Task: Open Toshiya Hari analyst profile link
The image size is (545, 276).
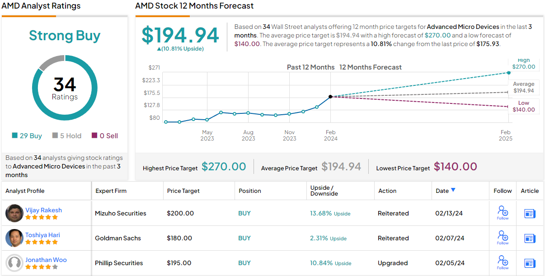Action: 42,235
